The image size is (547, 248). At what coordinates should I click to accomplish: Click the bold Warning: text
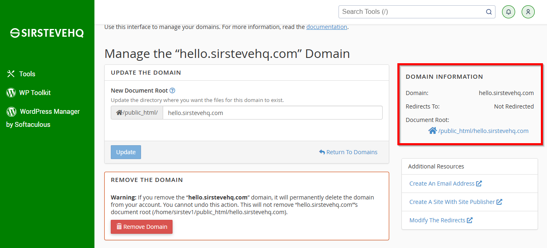123,197
